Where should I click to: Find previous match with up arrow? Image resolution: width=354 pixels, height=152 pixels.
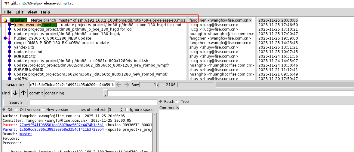click(x=24, y=93)
